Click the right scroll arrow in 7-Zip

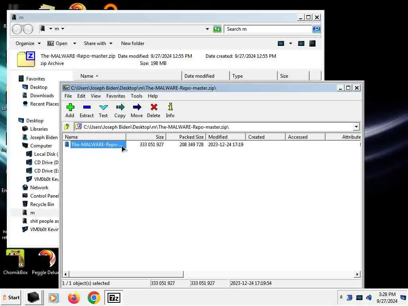coord(357,274)
